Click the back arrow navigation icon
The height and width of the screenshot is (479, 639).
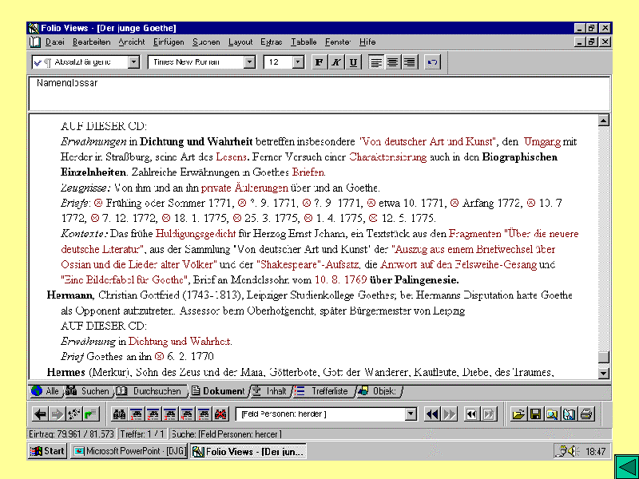pos(40,414)
